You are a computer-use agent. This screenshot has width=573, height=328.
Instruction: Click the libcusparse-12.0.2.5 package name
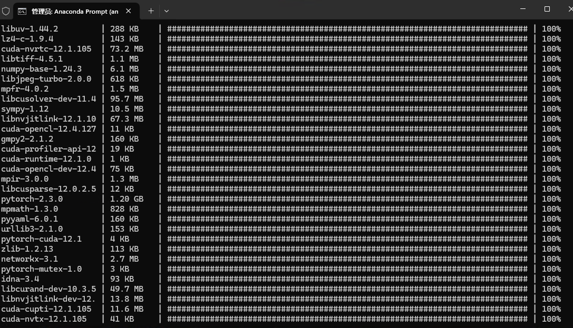48,189
